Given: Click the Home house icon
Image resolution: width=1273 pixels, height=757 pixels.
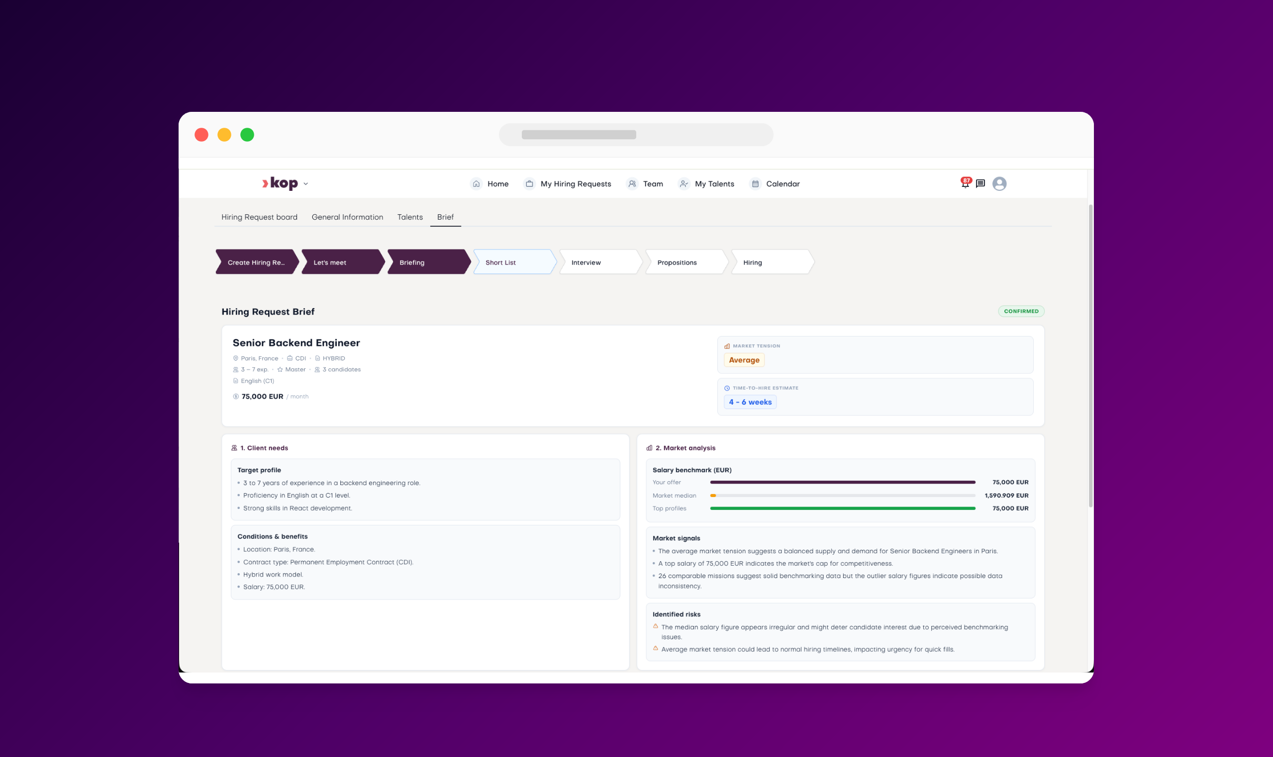Looking at the screenshot, I should (x=476, y=183).
